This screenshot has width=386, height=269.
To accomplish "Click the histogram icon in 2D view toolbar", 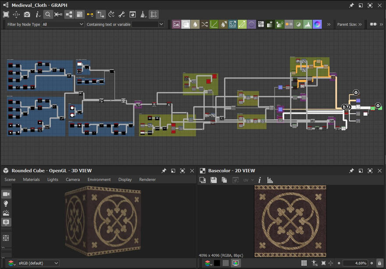I will pyautogui.click(x=270, y=180).
